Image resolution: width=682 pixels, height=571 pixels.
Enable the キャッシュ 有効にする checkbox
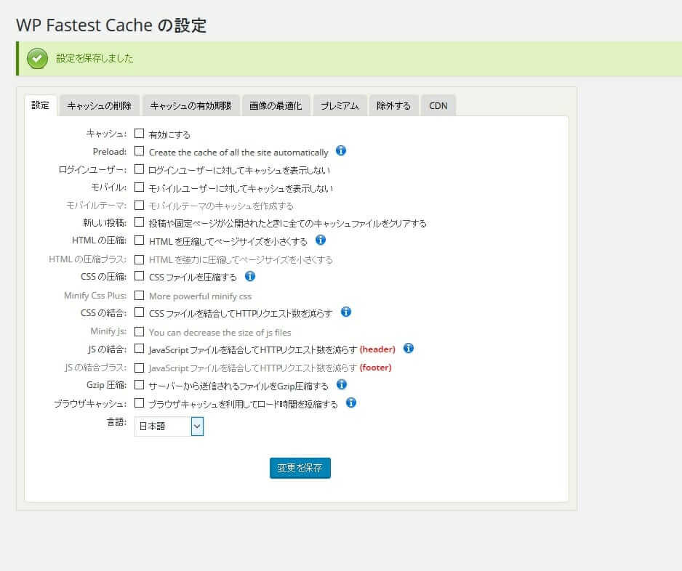[x=139, y=134]
